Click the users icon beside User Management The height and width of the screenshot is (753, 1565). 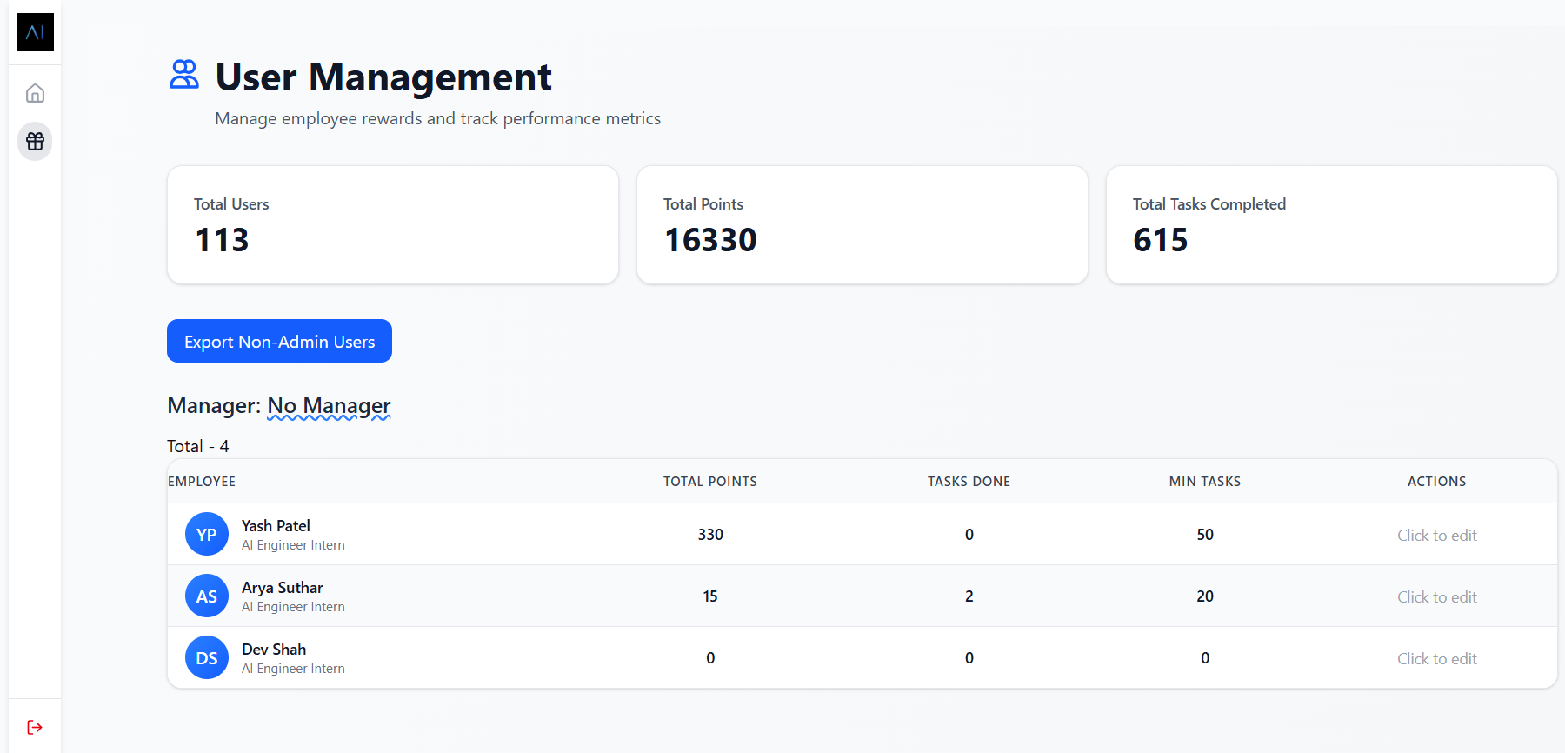pyautogui.click(x=184, y=75)
